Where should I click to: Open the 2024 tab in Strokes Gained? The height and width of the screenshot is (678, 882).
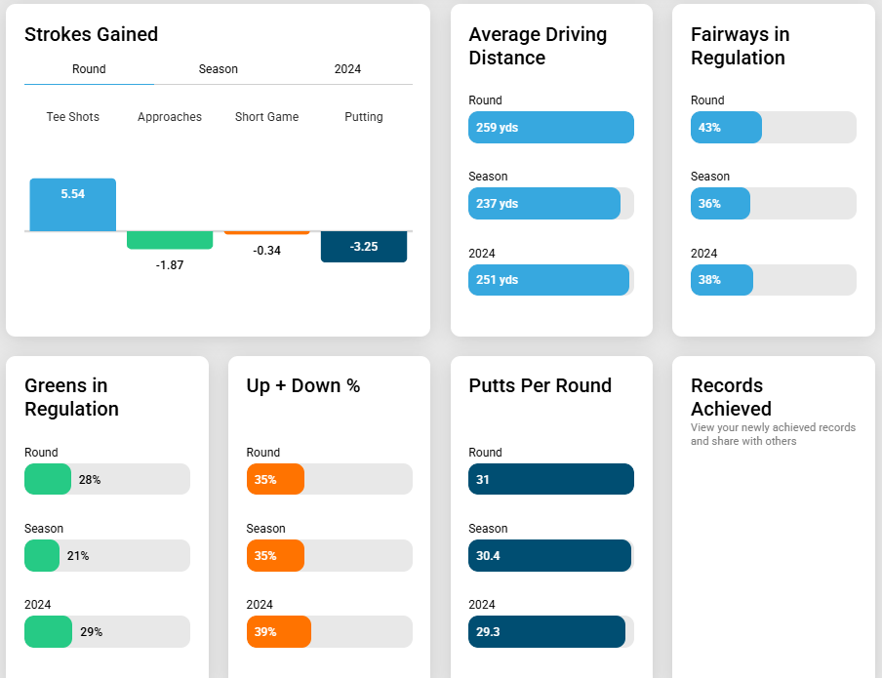pos(347,69)
